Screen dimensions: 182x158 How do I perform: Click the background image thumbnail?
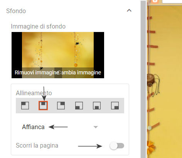(58, 55)
